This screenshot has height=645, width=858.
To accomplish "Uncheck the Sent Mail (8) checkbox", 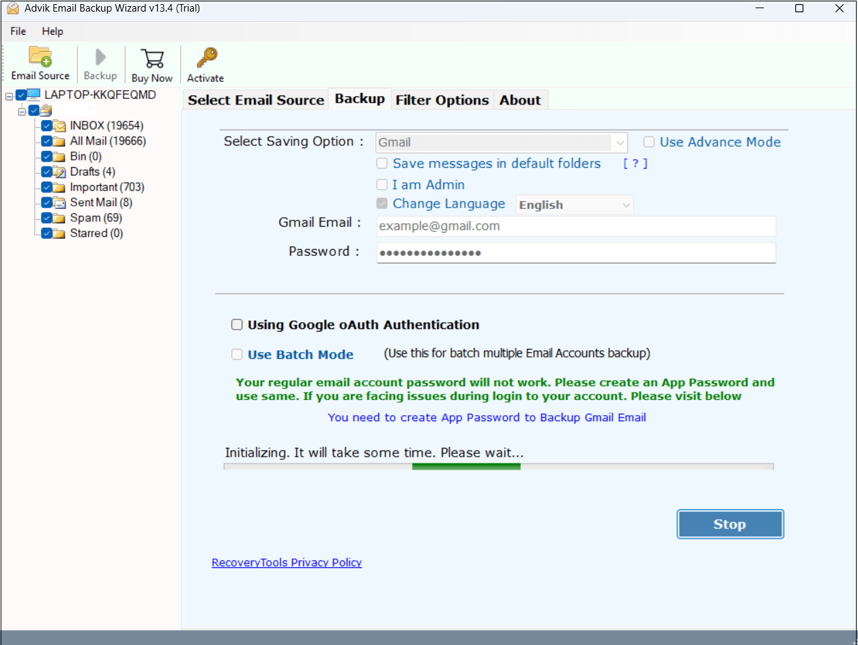I will [46, 203].
